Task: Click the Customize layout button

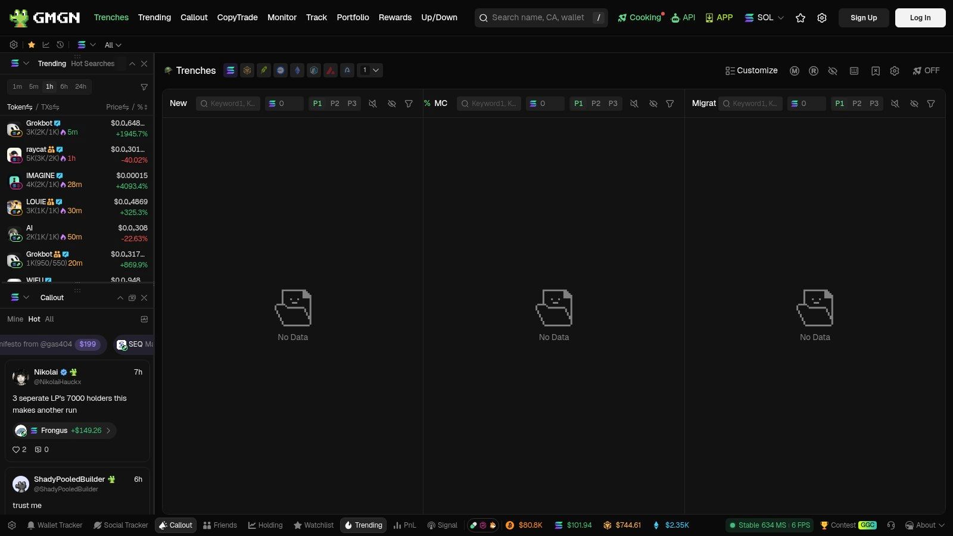Action: (x=751, y=70)
